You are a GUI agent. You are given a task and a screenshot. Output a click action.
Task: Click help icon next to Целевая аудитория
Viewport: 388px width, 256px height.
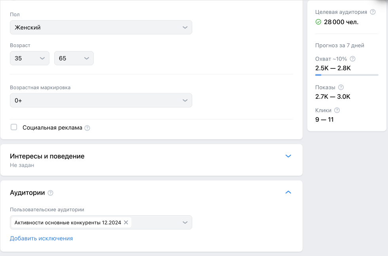(373, 12)
